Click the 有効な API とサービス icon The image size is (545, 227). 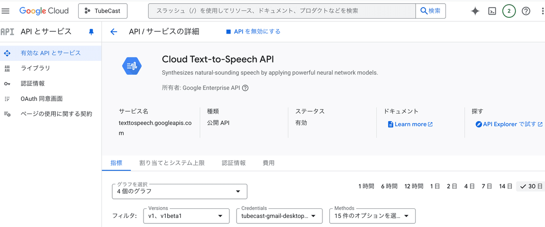point(7,53)
